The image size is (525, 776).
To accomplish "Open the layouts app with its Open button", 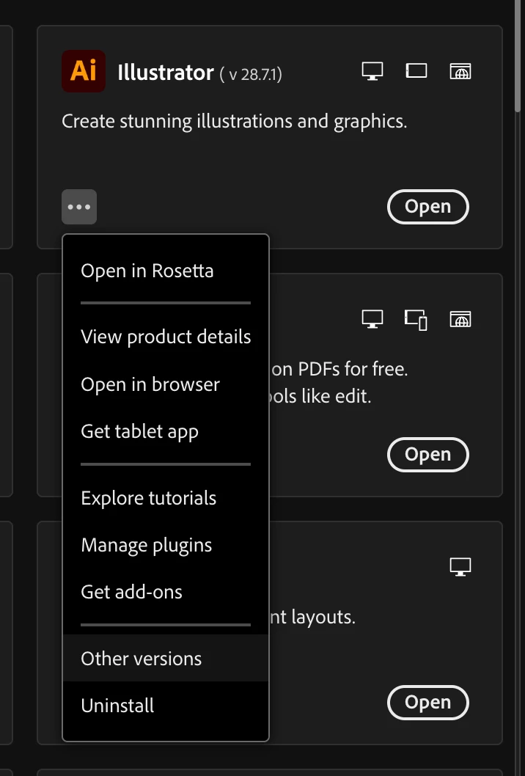I will tap(428, 703).
